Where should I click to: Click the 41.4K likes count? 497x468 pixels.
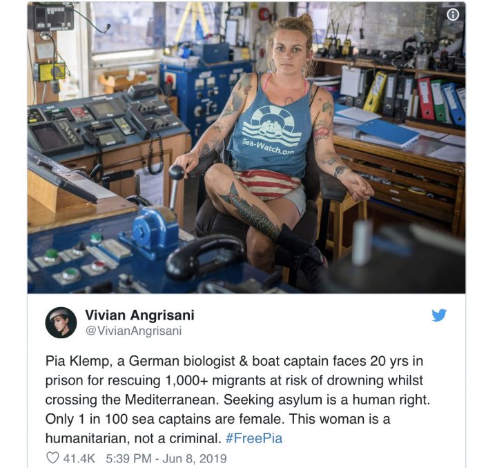pyautogui.click(x=79, y=458)
